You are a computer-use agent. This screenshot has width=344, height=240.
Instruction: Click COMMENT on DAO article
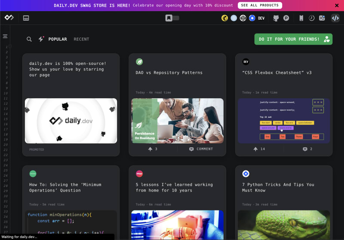[201, 149]
